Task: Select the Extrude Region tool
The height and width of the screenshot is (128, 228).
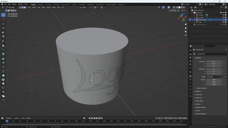Action: tap(3, 54)
